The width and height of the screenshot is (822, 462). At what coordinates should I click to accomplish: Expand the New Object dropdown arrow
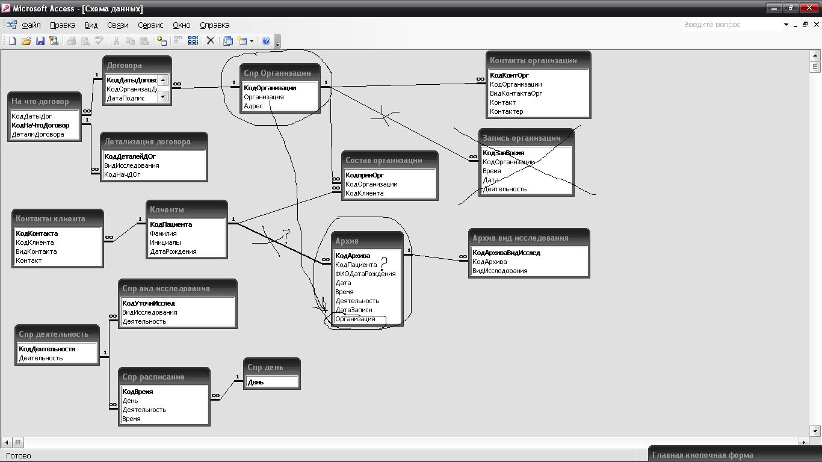point(252,41)
